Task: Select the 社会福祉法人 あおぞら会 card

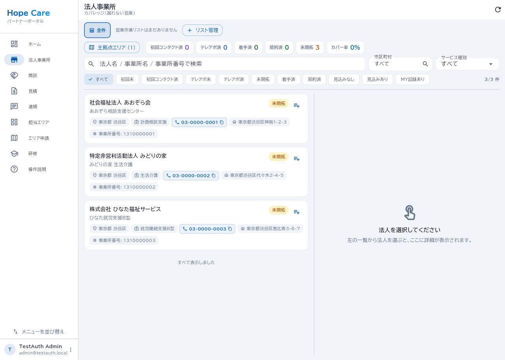Action: pyautogui.click(x=196, y=118)
